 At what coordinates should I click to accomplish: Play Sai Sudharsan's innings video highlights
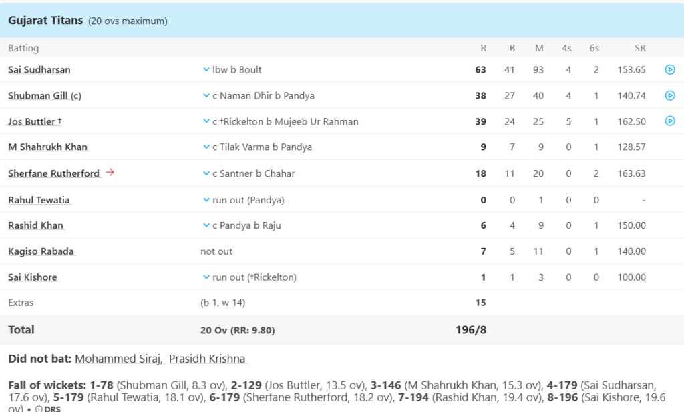pyautogui.click(x=670, y=69)
